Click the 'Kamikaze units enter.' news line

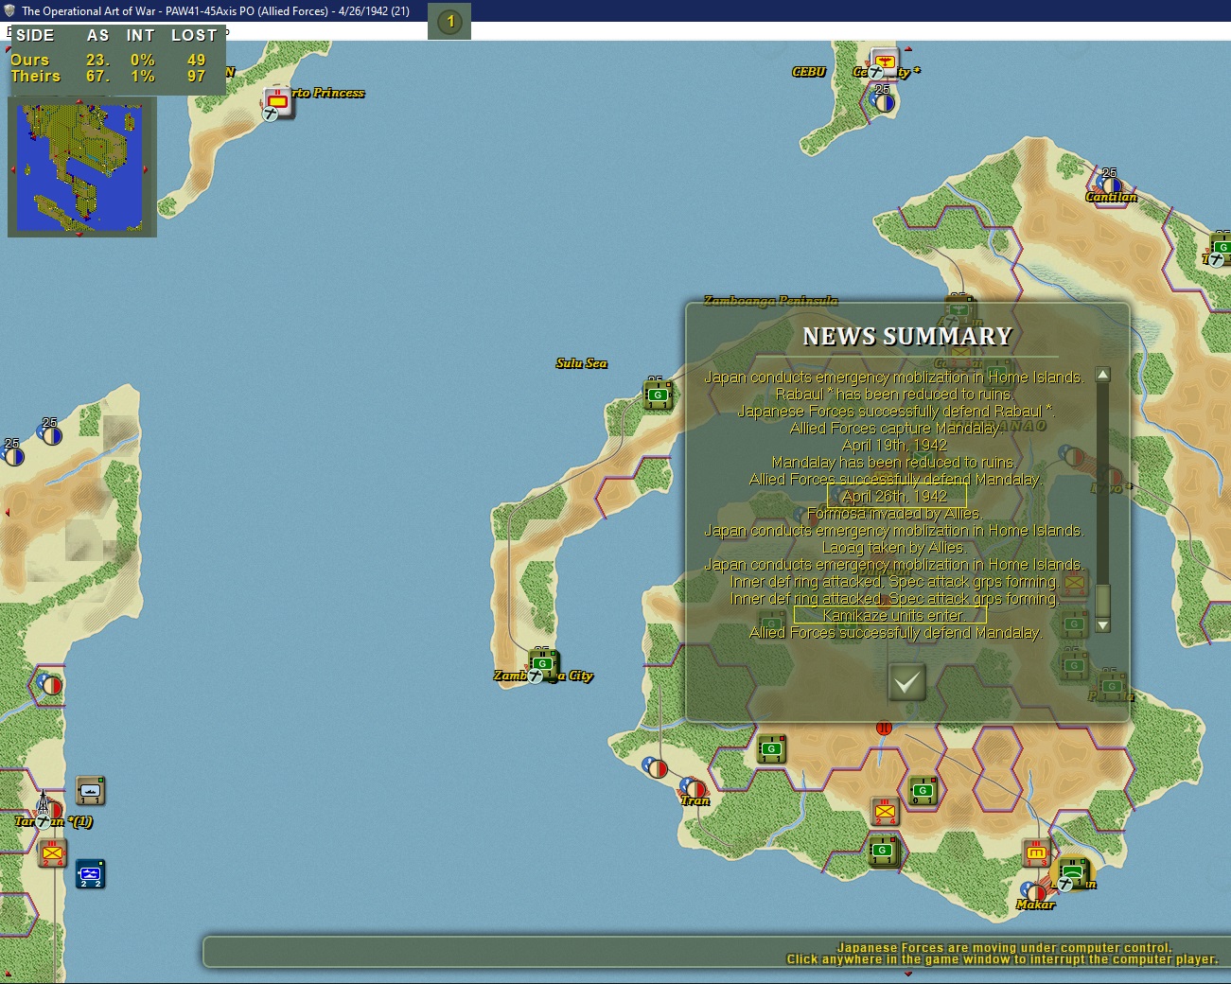[x=894, y=616]
